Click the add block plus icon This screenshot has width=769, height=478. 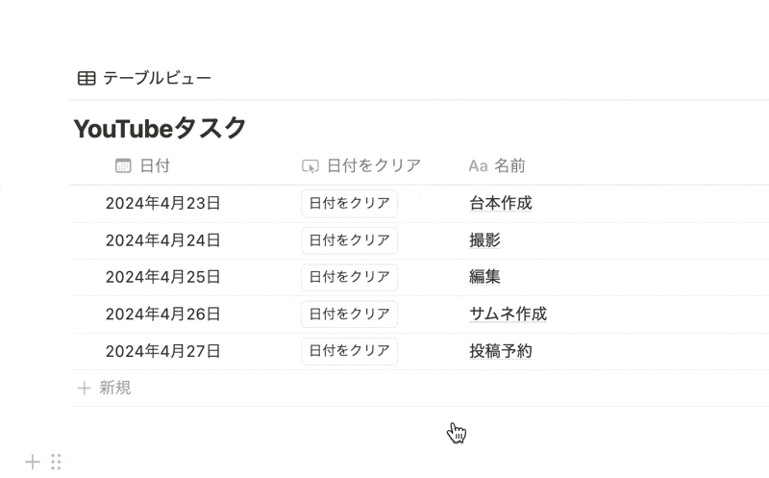(33, 462)
